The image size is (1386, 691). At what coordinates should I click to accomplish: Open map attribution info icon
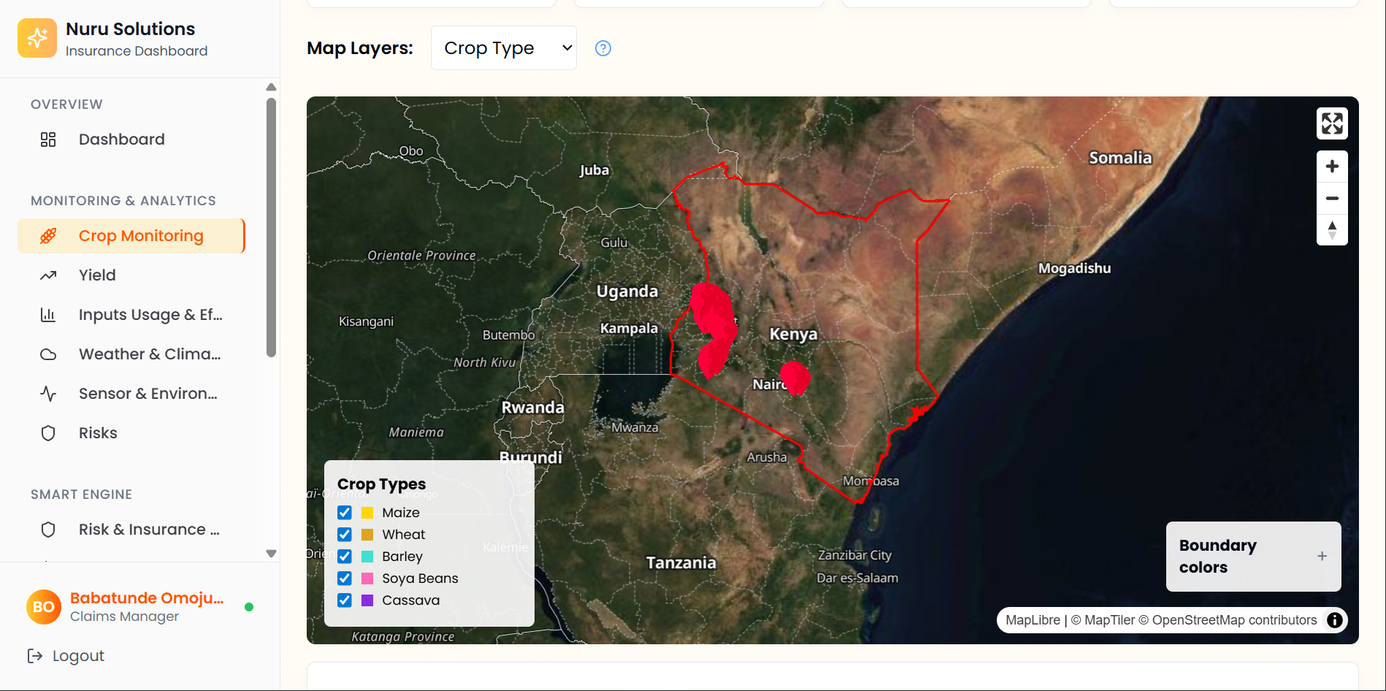(x=1335, y=620)
